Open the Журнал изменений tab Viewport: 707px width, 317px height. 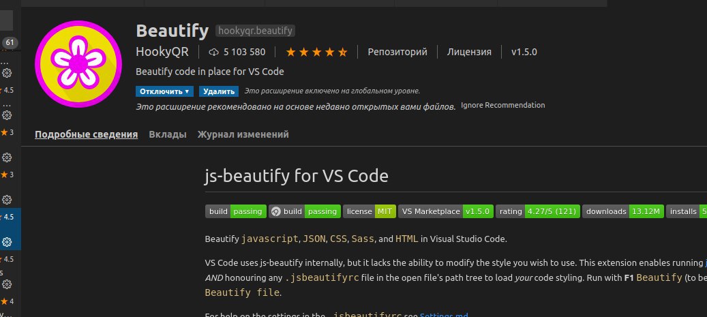(x=243, y=134)
